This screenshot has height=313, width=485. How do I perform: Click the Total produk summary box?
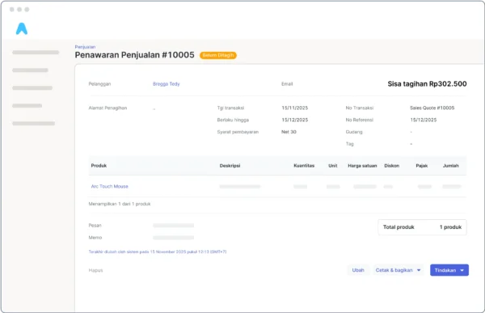pyautogui.click(x=422, y=227)
